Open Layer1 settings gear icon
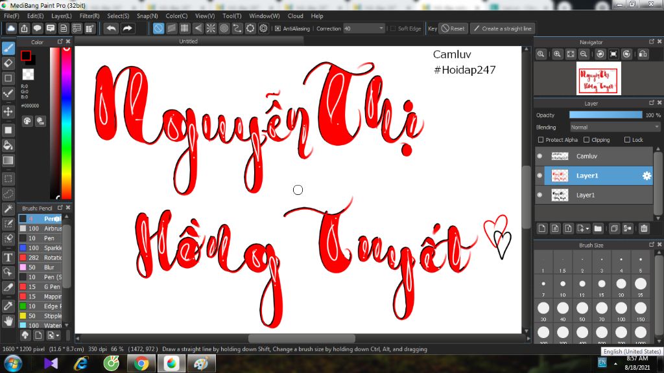The height and width of the screenshot is (373, 664). (x=646, y=175)
